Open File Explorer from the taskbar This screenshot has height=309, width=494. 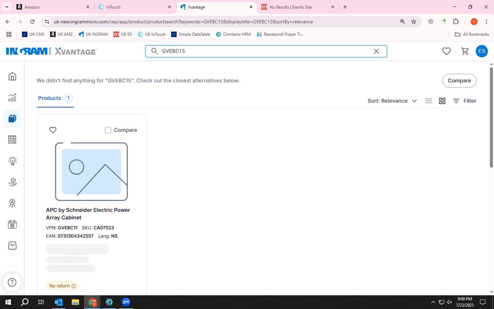[75, 302]
